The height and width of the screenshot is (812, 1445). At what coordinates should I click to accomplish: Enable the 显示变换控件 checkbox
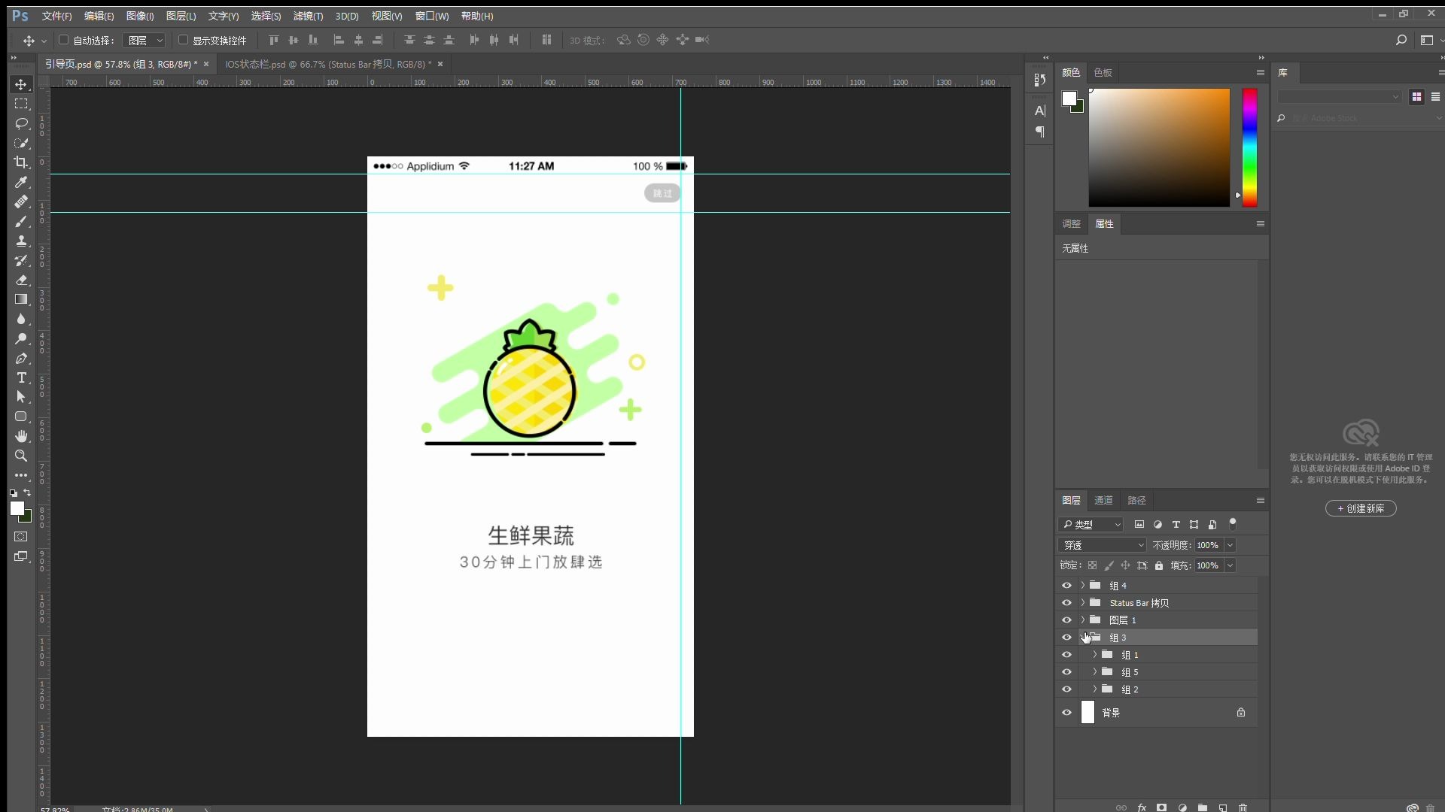point(183,40)
